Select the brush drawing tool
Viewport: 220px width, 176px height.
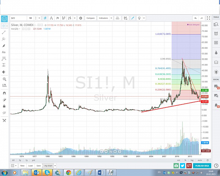coord(4,46)
